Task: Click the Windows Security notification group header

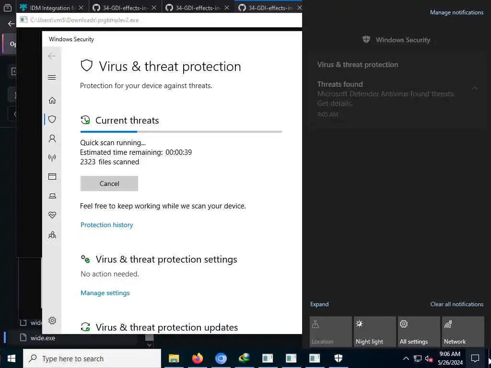Action: tap(397, 40)
